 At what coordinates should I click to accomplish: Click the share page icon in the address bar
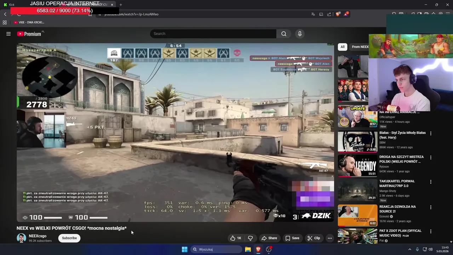[x=329, y=14]
